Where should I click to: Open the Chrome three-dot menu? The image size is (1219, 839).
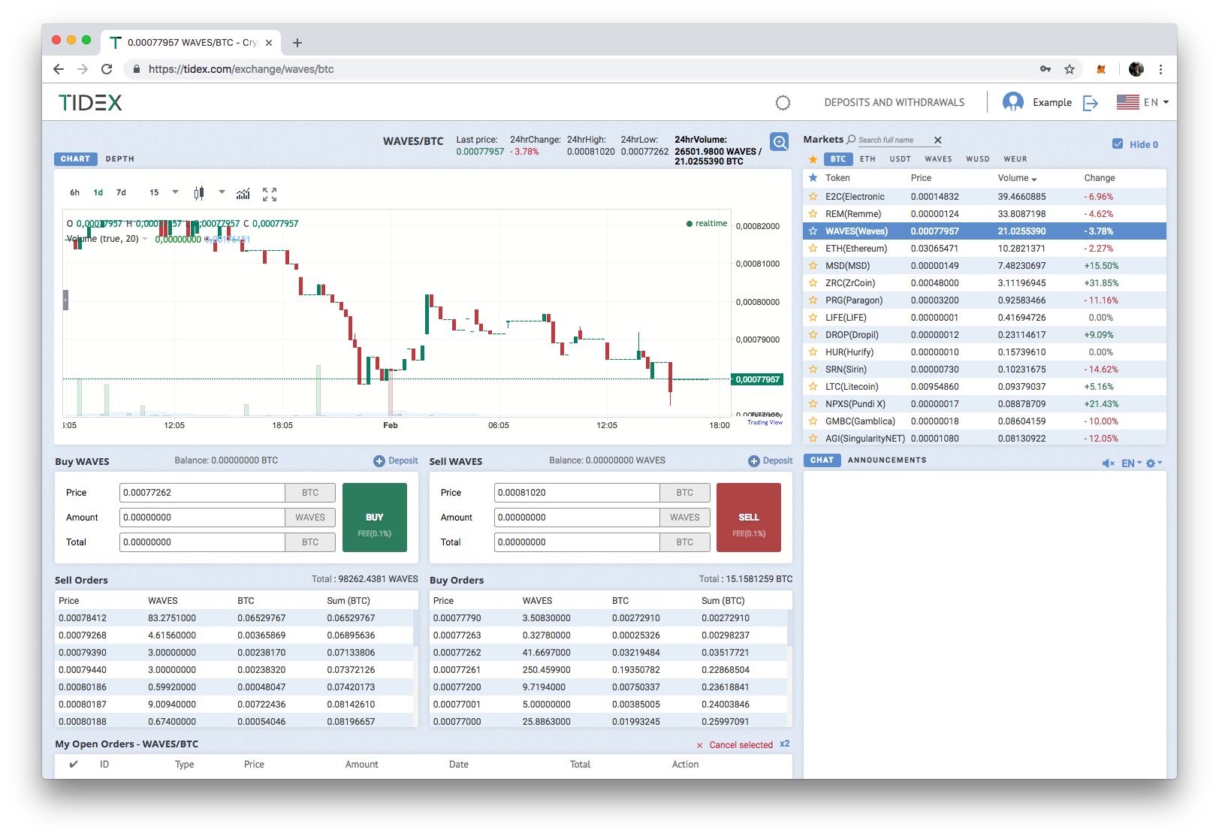click(1160, 69)
